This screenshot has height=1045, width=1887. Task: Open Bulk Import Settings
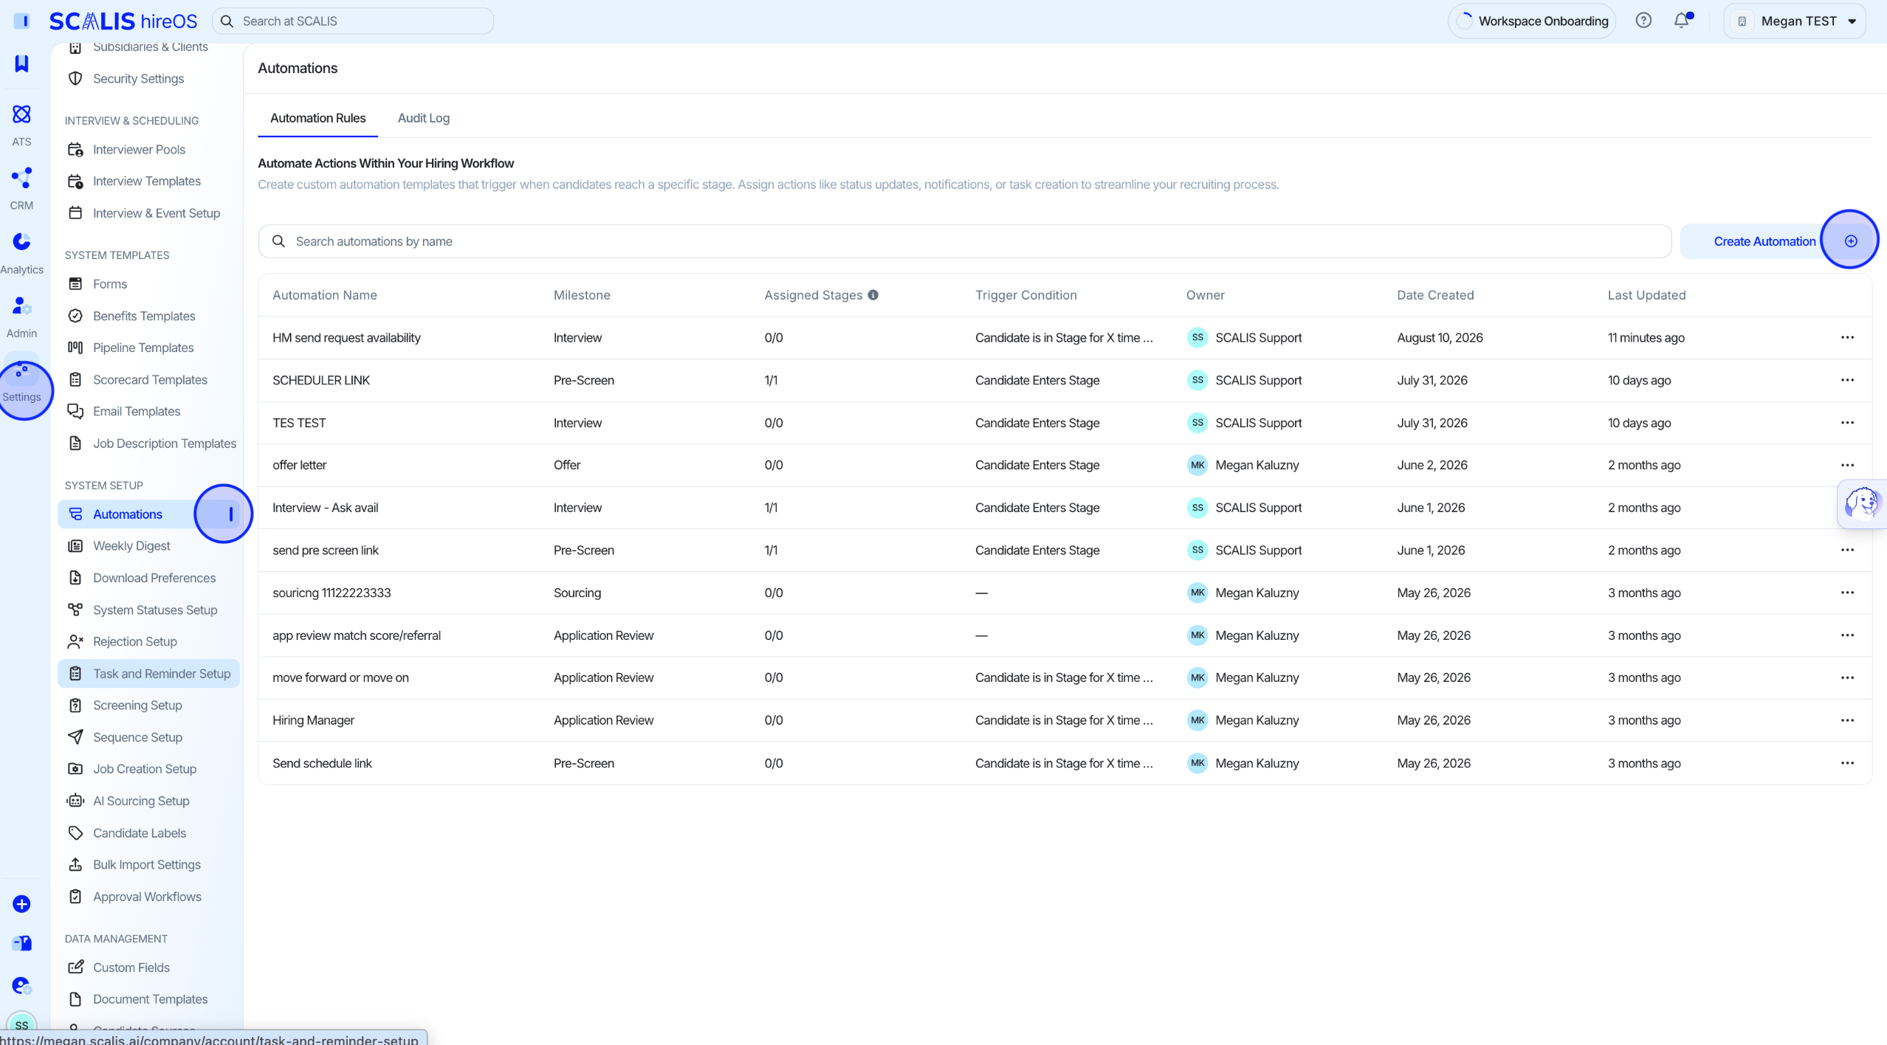[147, 864]
